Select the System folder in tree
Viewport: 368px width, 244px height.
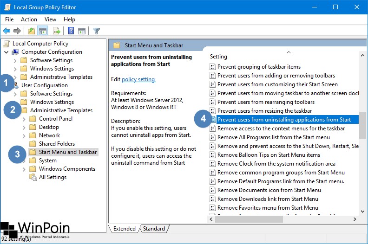pyautogui.click(x=48, y=161)
